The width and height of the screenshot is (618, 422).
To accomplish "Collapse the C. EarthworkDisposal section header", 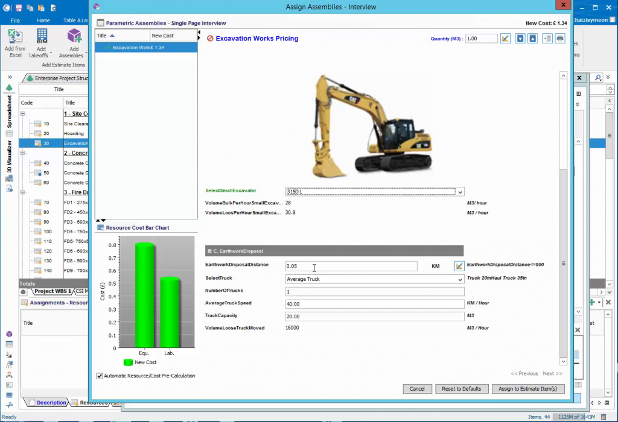I will pos(208,251).
